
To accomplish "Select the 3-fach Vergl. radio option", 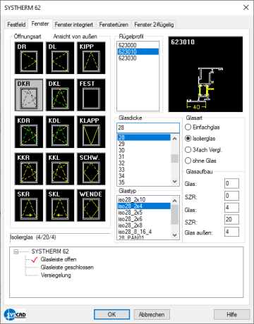I will tap(188, 150).
